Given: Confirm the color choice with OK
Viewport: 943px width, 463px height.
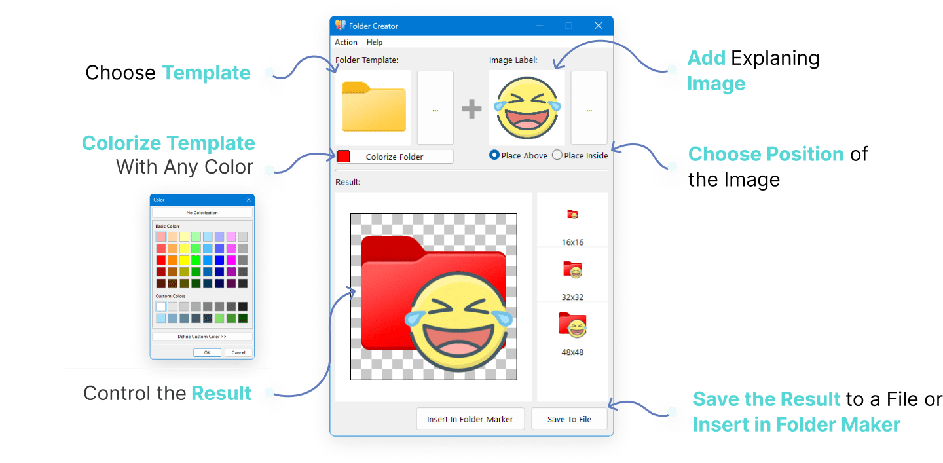Looking at the screenshot, I should point(208,352).
